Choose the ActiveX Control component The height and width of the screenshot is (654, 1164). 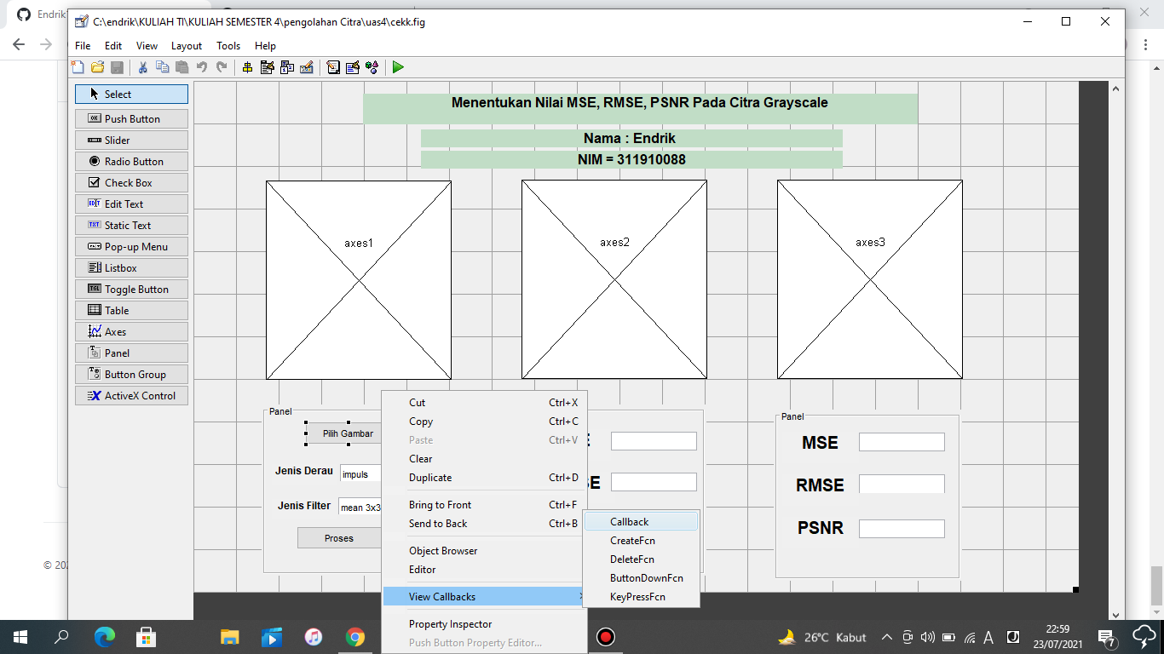click(x=131, y=396)
